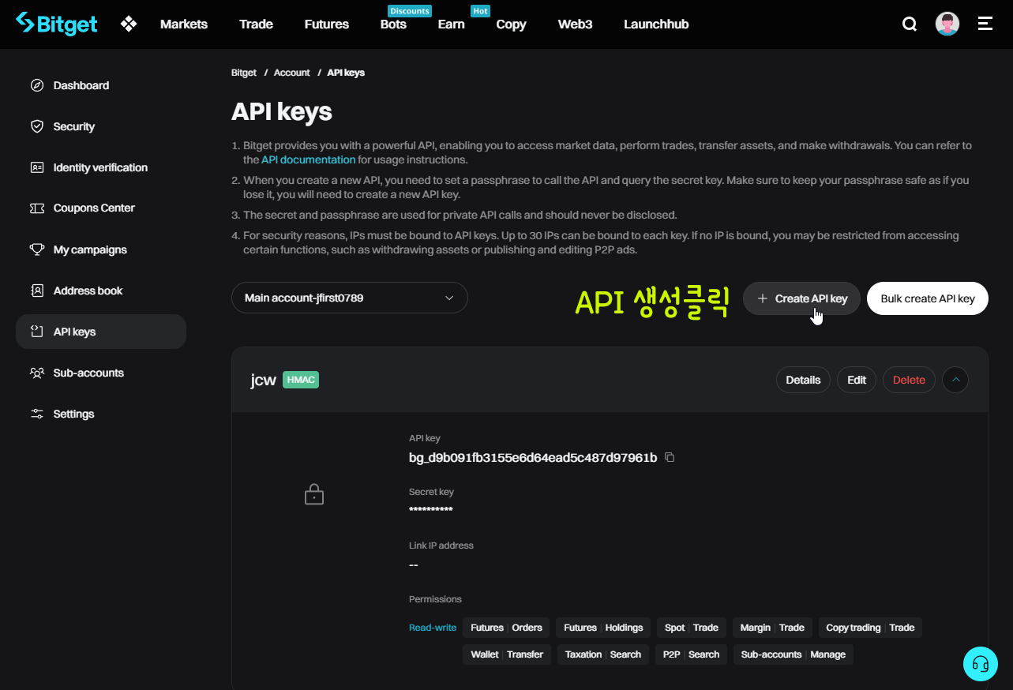Open the API documentation link
This screenshot has height=690, width=1013.
[309, 159]
